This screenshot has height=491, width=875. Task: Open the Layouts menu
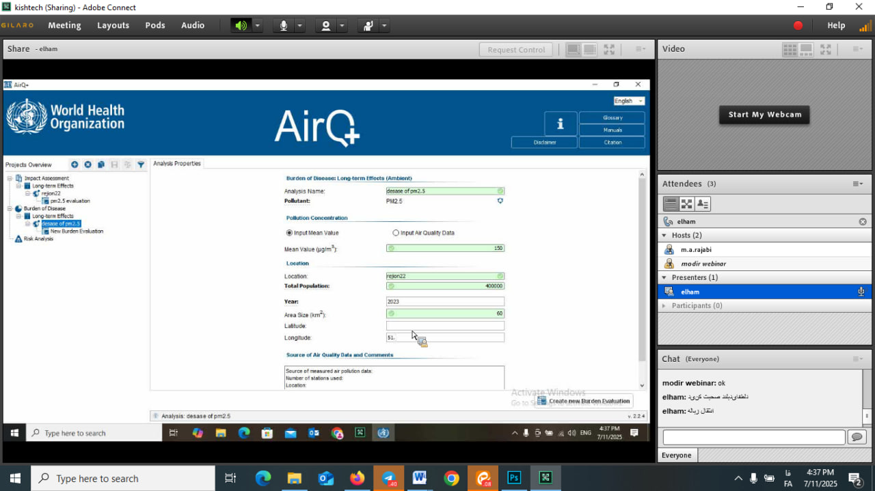113,25
